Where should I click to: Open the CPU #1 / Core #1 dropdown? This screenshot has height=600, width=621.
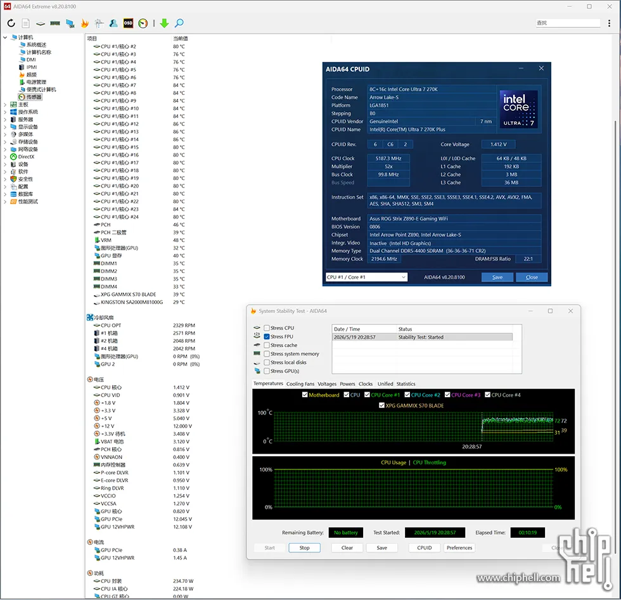(366, 278)
